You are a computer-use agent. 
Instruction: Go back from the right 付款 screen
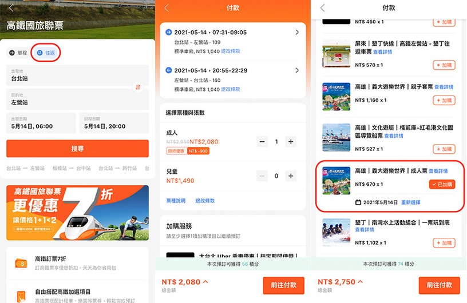[x=323, y=8]
